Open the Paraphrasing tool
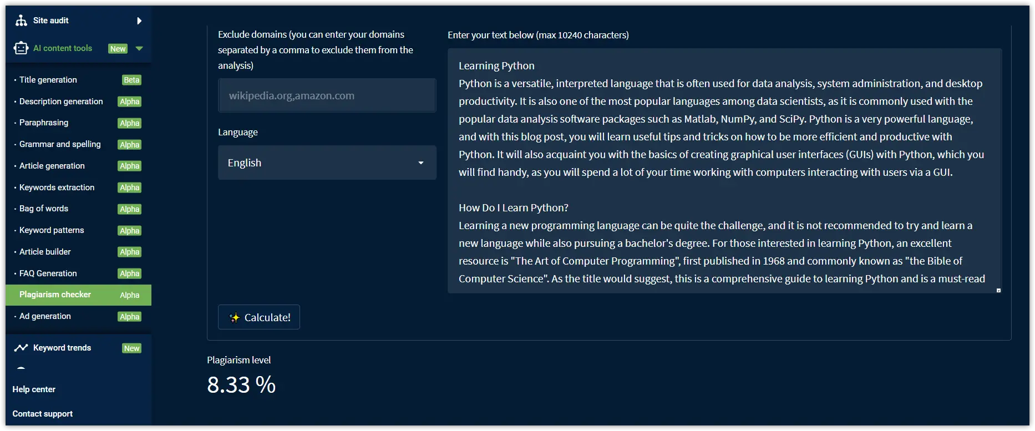Image resolution: width=1035 pixels, height=431 pixels. tap(43, 123)
